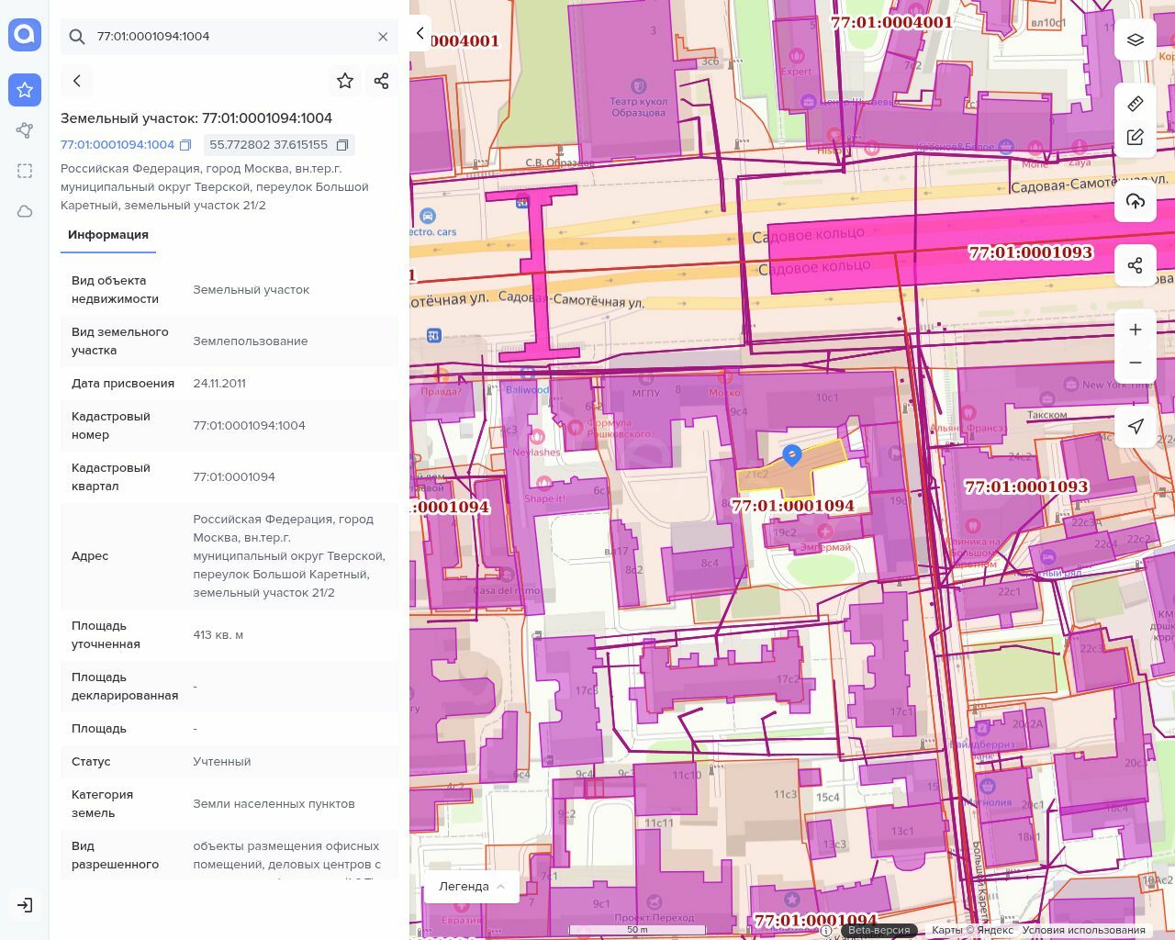Copy the cadastral number 77:01:0001094:1004

(x=185, y=145)
